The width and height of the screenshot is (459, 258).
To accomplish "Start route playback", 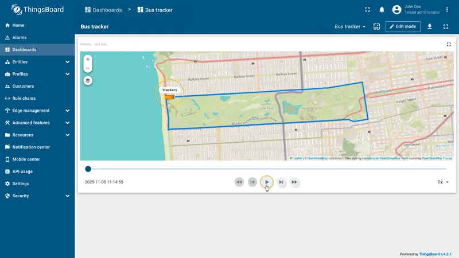I will pos(267,182).
